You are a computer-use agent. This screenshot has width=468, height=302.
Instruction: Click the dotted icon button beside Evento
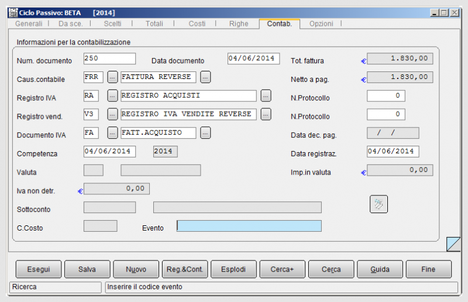click(378, 204)
